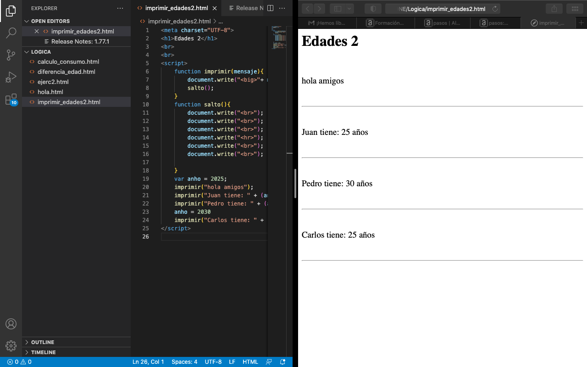The width and height of the screenshot is (587, 367).
Task: Add a new Safari tab
Action: point(581,22)
